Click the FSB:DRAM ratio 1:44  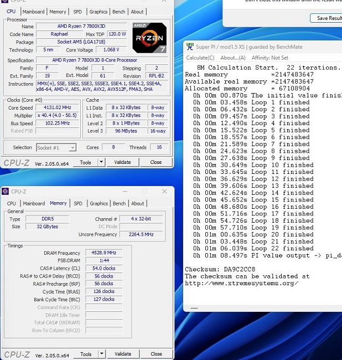103,261
